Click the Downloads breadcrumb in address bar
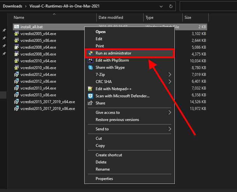Viewport: 237px width, 192px height. click(x=12, y=6)
